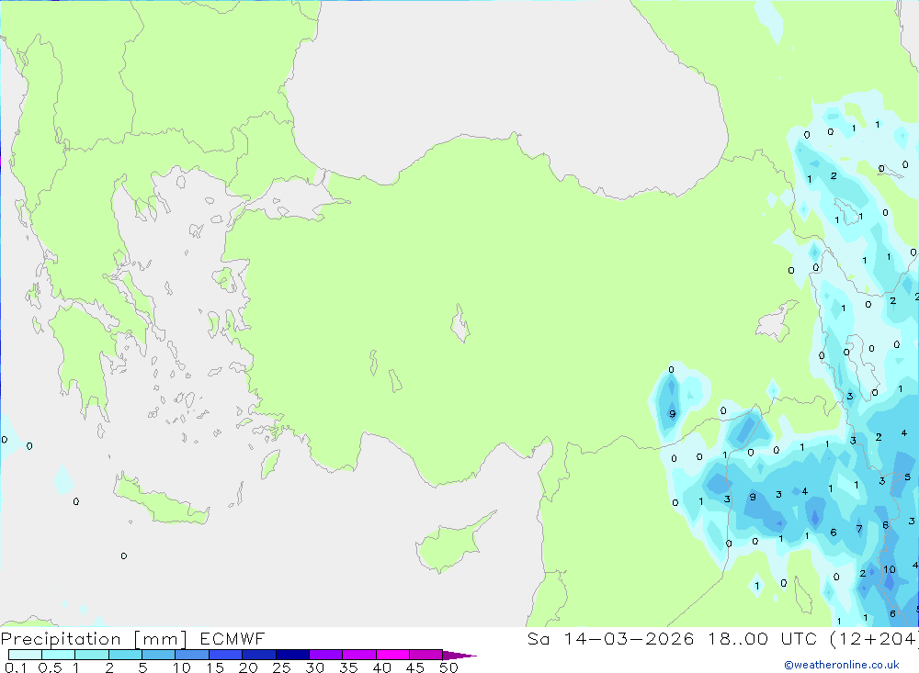Click the '50' legend scale label
The height and width of the screenshot is (673, 919).
448,667
